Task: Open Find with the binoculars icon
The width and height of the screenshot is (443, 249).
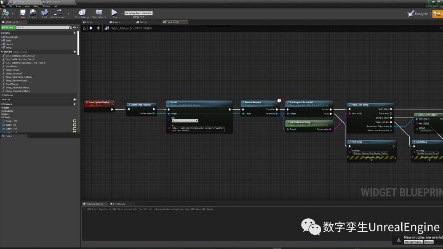Action: coord(44,13)
